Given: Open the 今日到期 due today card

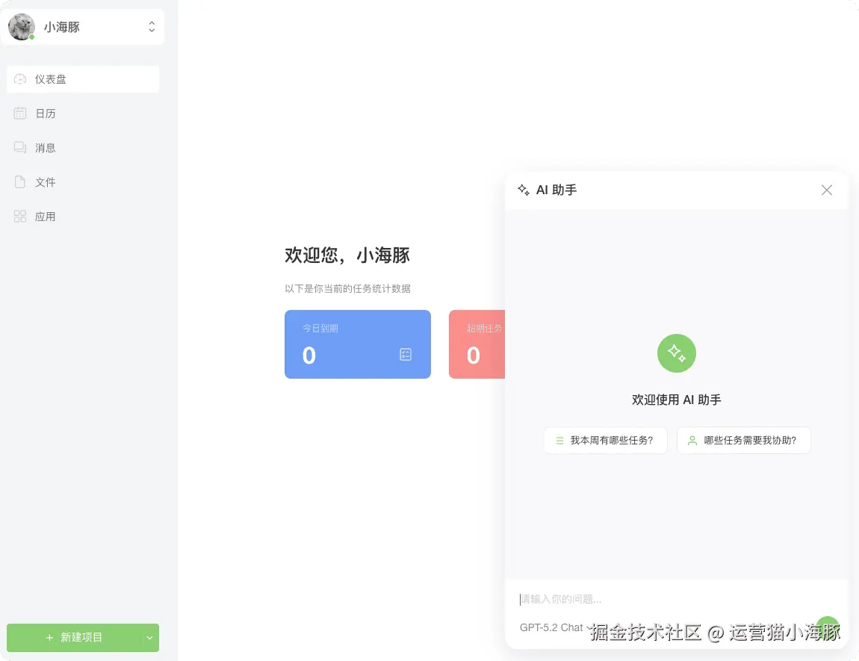Looking at the screenshot, I should click(358, 344).
